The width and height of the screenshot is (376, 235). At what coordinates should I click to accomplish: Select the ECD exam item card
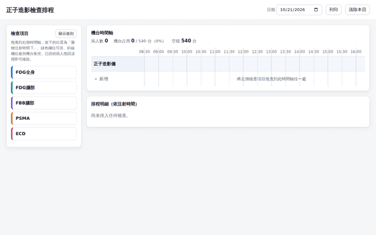[44, 133]
